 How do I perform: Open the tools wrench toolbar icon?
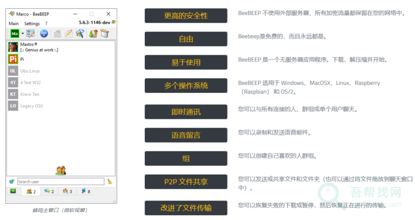[x=79, y=34]
